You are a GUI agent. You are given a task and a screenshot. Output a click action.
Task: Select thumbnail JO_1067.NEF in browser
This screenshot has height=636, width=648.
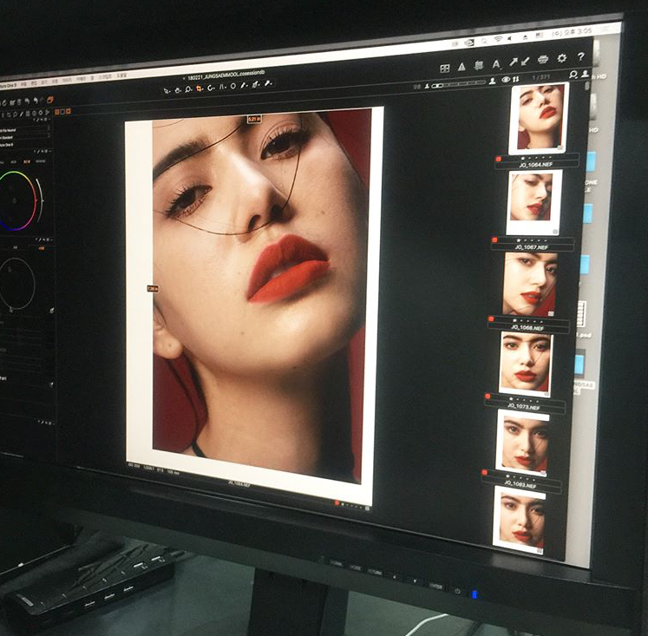(x=533, y=202)
